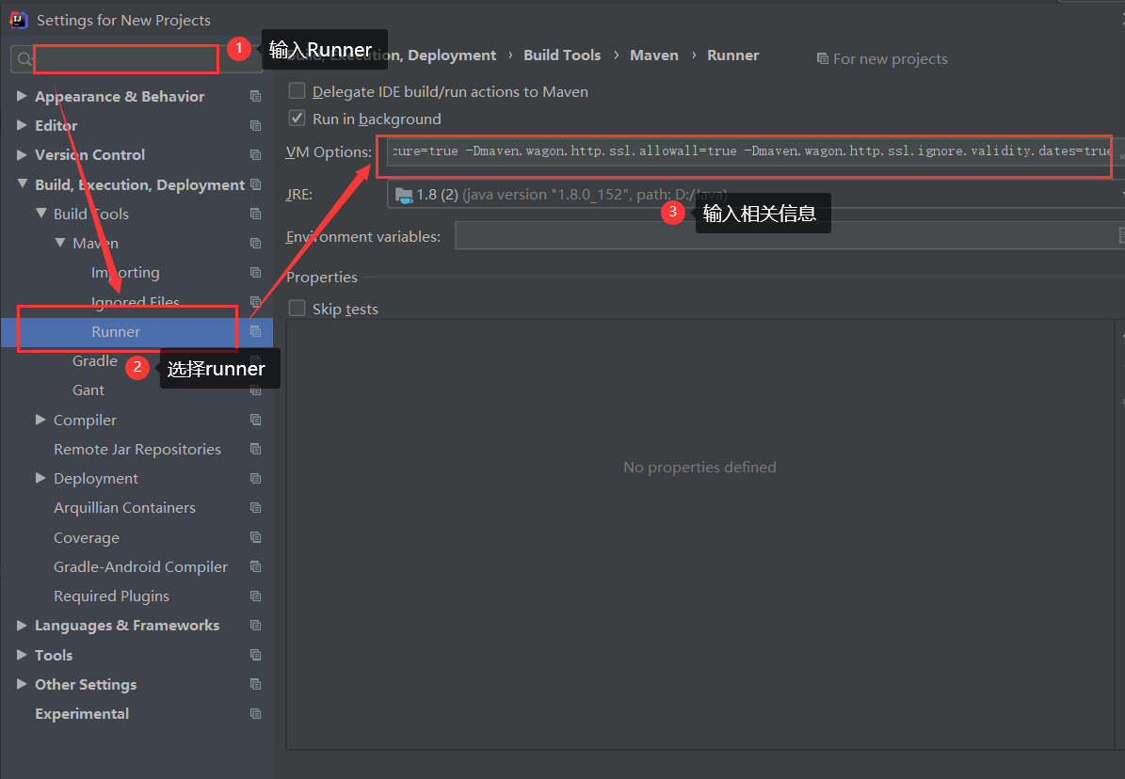Click the JDK folder icon in JRE field
1125x779 pixels.
point(404,195)
